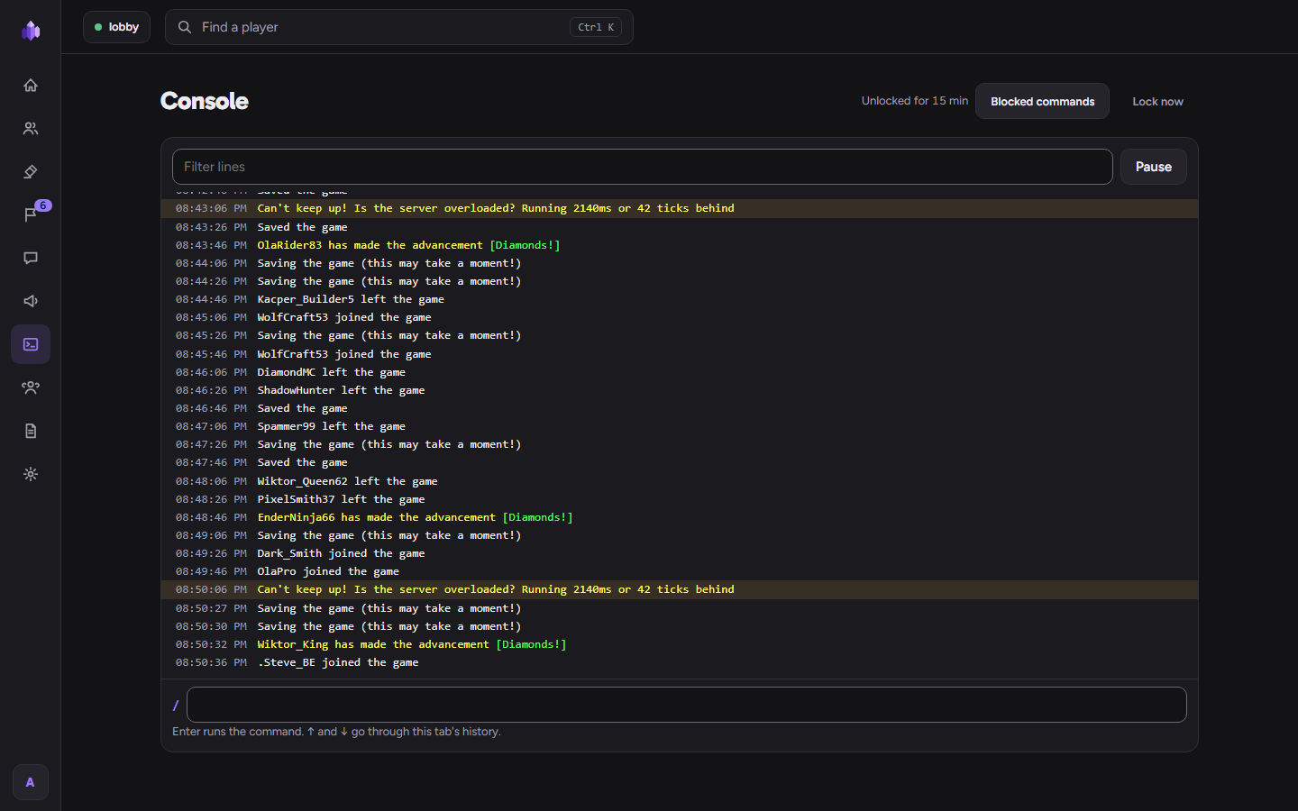
Task: Open the flag reports icon with badge
Action: point(31,214)
